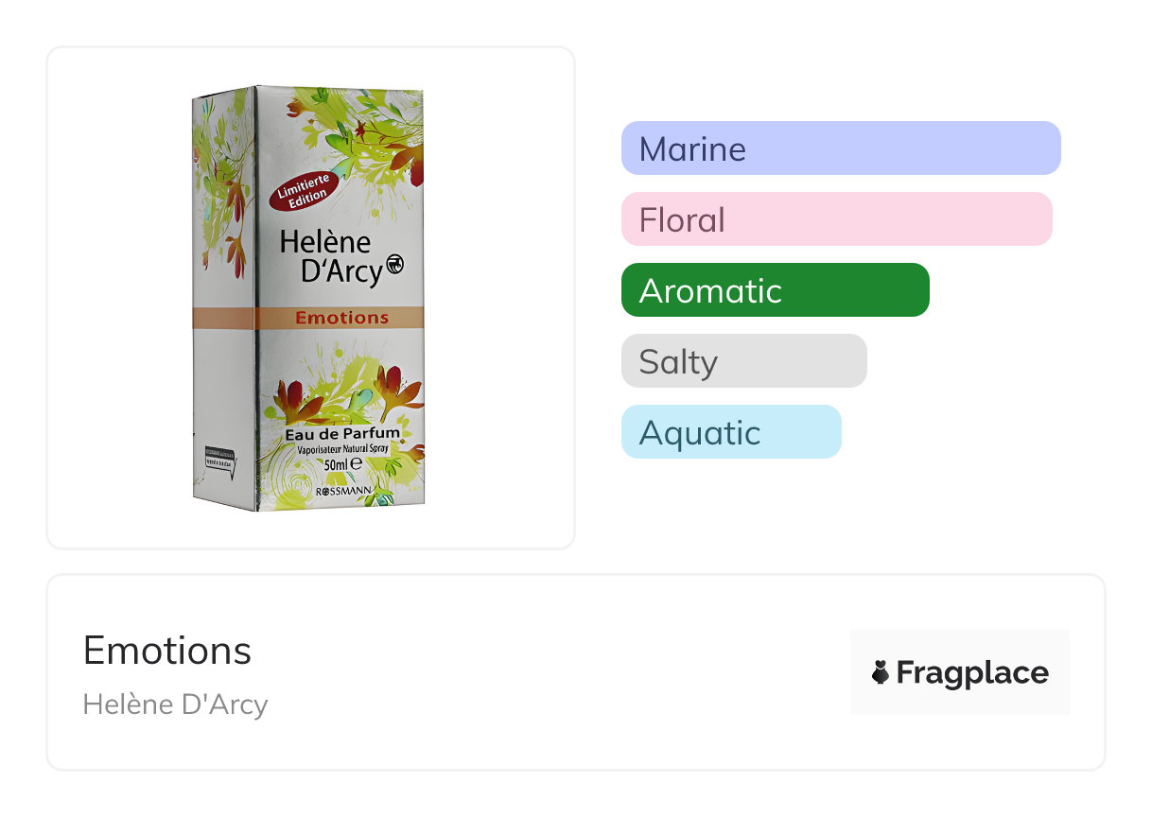Screen dimensions: 1152x817
Task: Select the pink Floral accord bar
Action: (836, 219)
